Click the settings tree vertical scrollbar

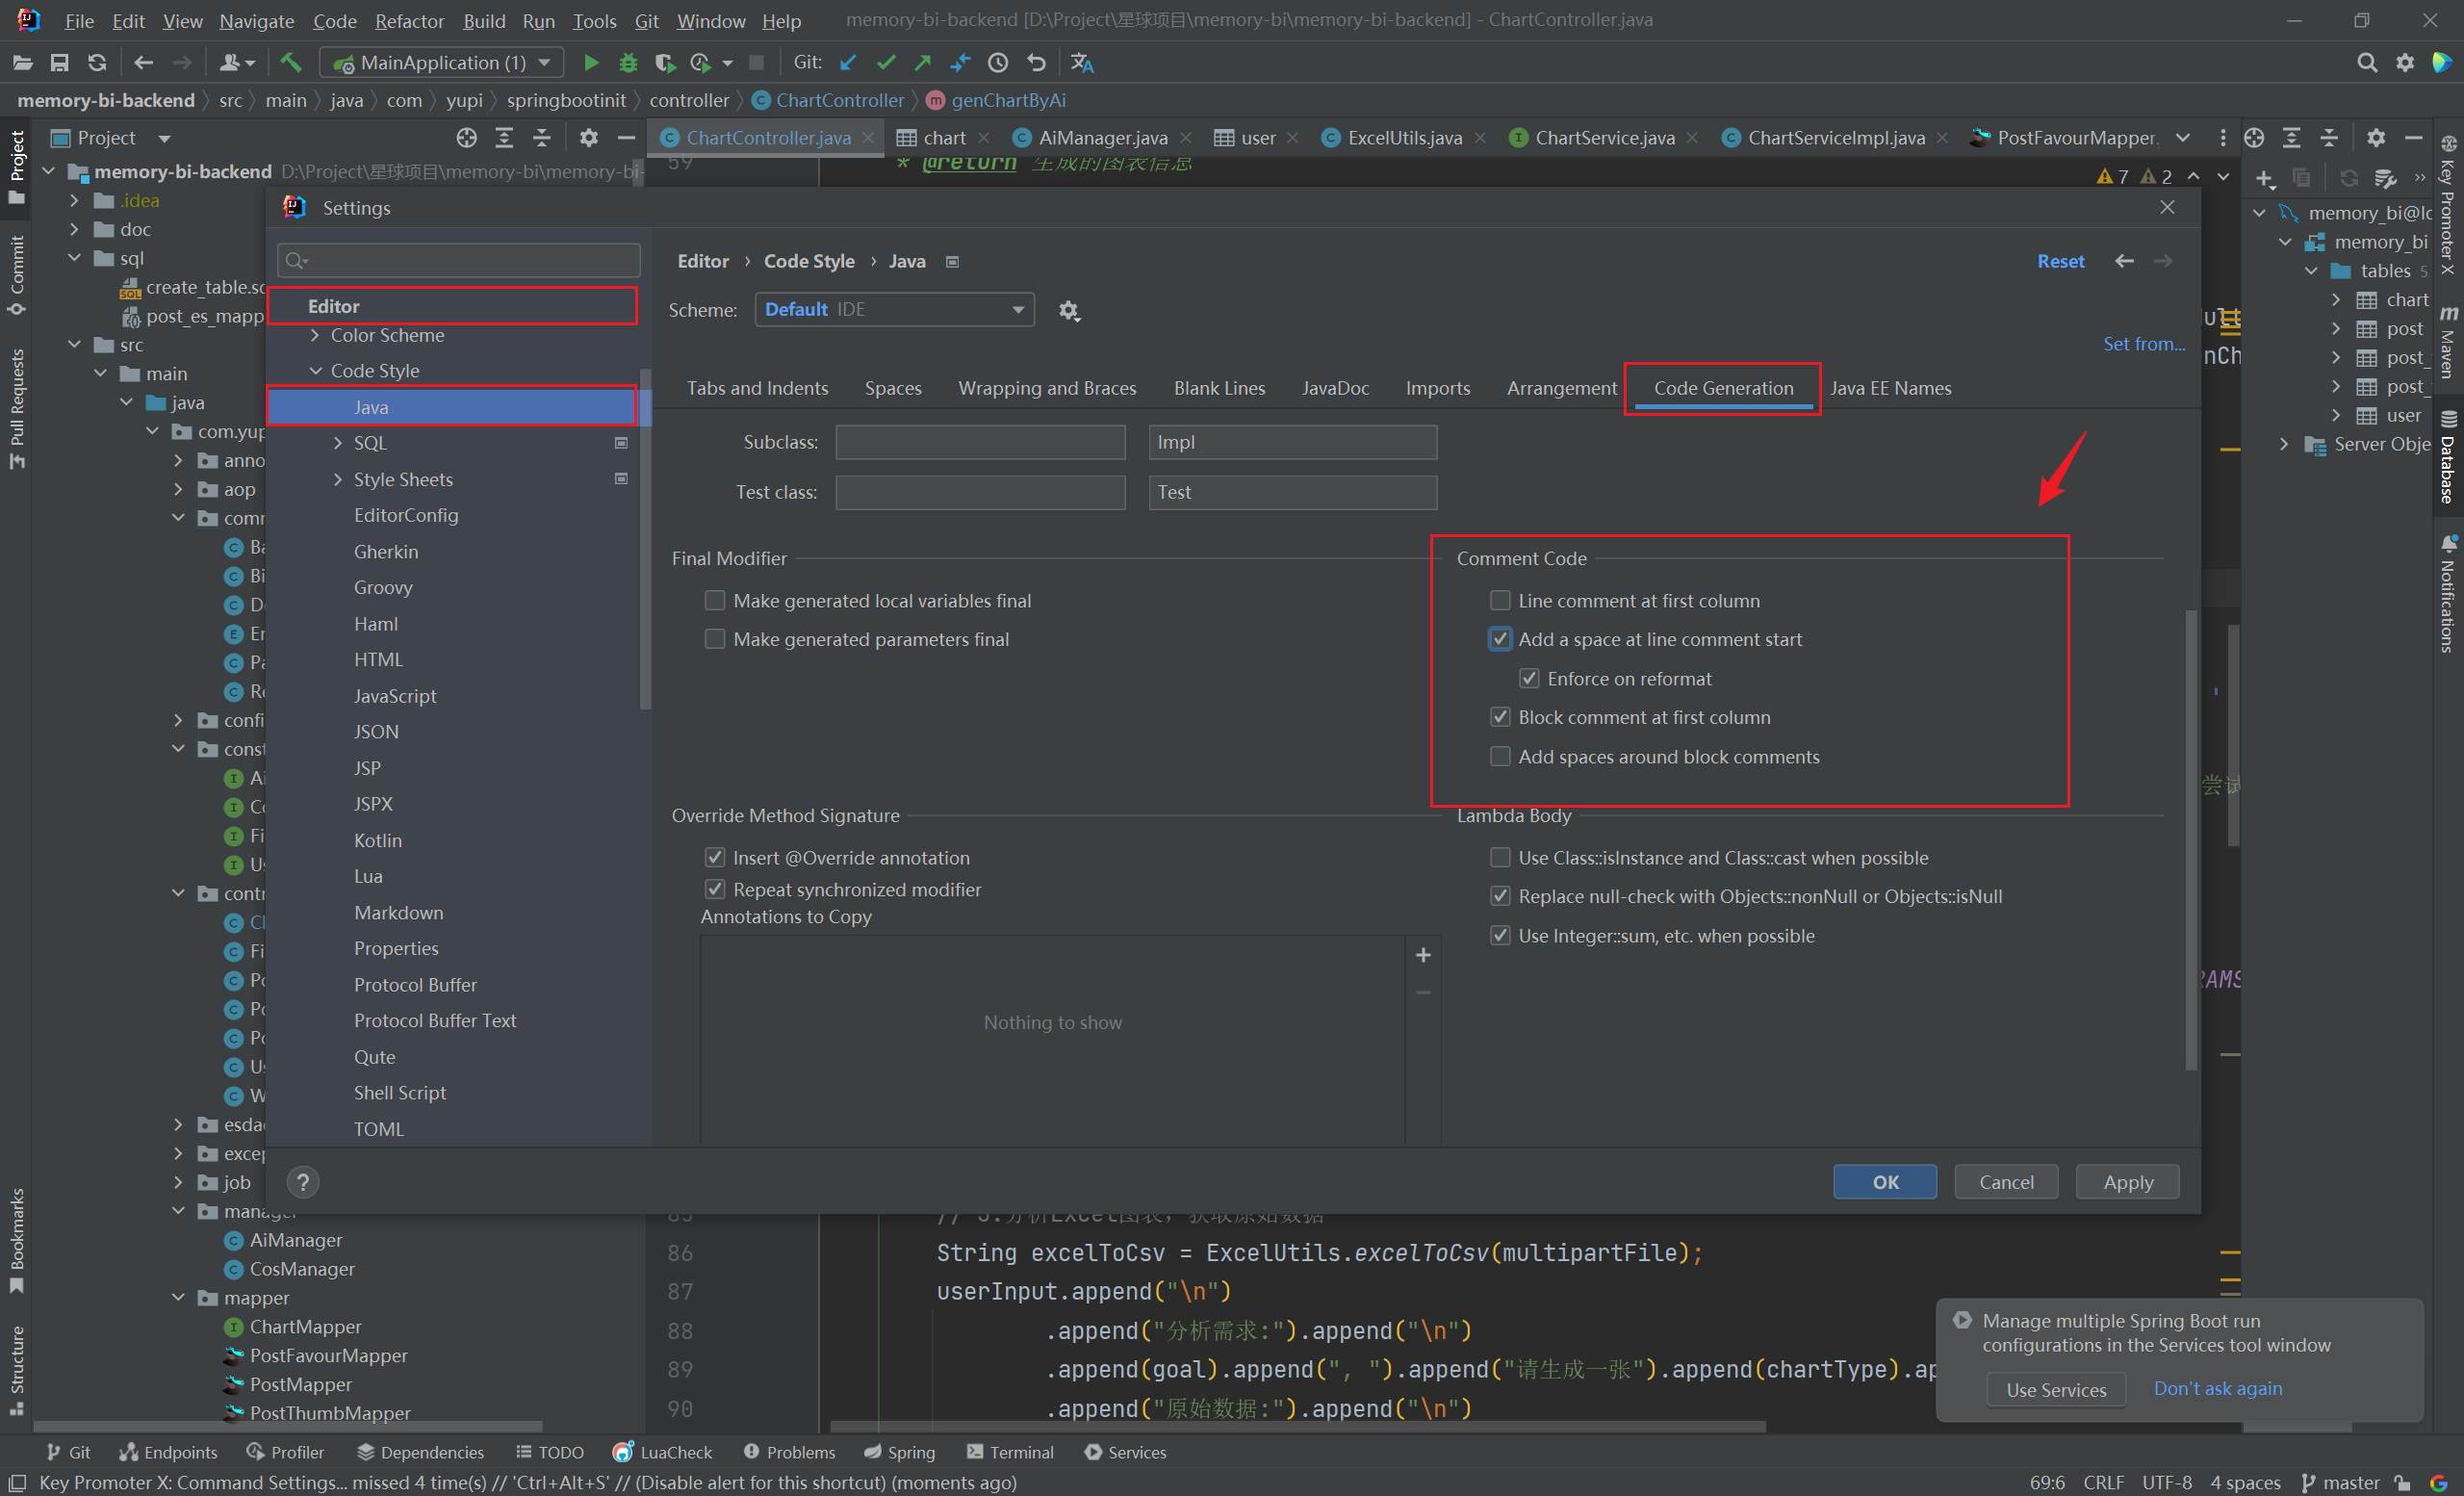click(x=645, y=540)
